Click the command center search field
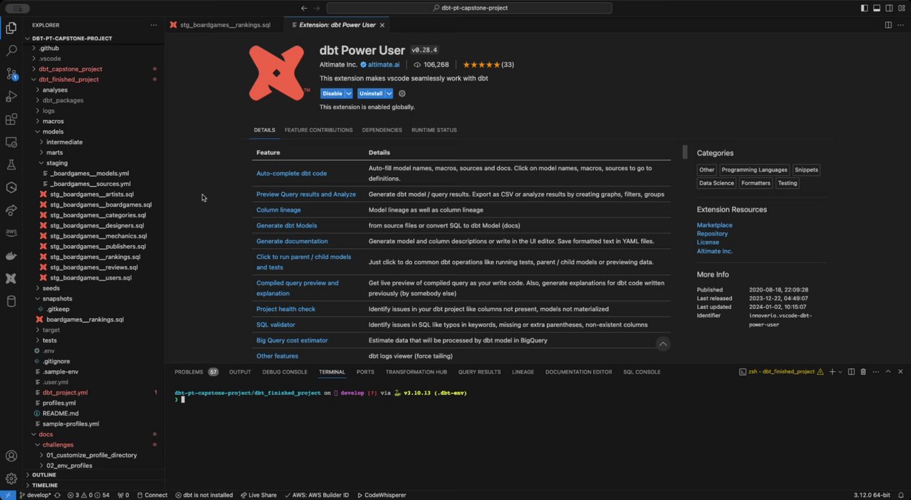The width and height of the screenshot is (911, 500). 469,8
